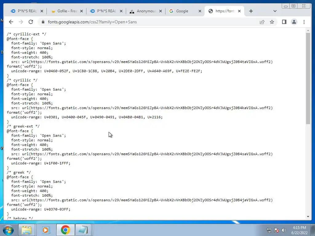Open a new tab with plus button
Screen dimensions: 315x236
point(251,11)
